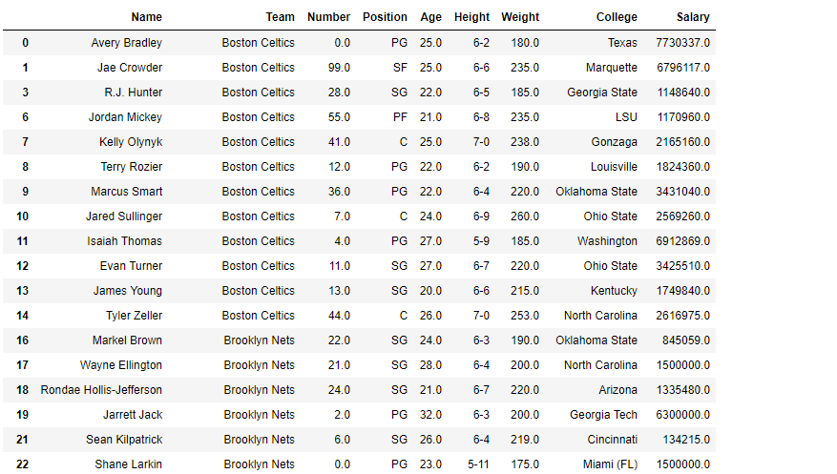Select the Weight column header
The height and width of the screenshot is (474, 837).
[x=519, y=17]
